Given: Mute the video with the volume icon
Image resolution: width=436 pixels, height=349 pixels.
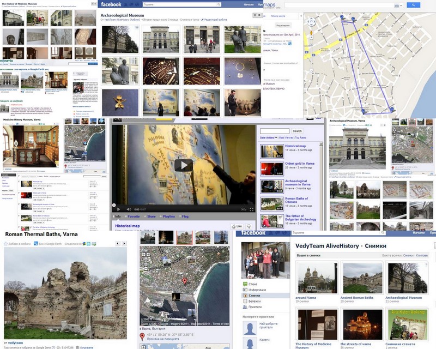Looking at the screenshot, I should (x=129, y=209).
